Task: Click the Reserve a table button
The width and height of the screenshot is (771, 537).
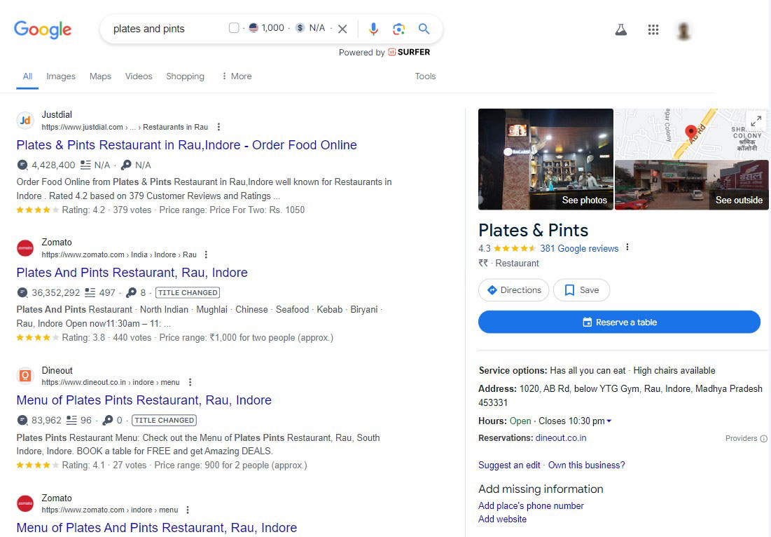Action: click(620, 322)
